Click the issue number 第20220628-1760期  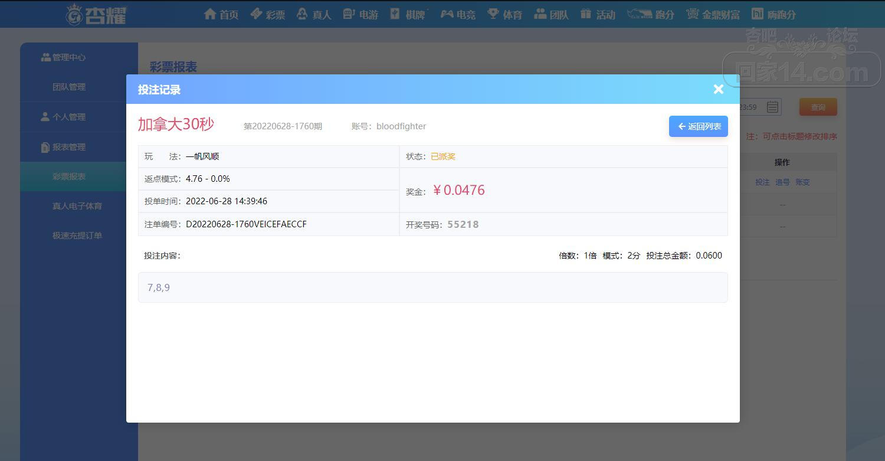(x=283, y=126)
